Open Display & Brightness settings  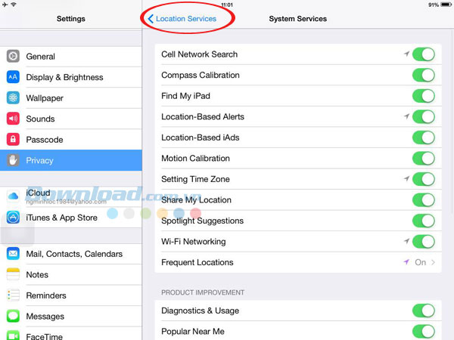coord(71,77)
